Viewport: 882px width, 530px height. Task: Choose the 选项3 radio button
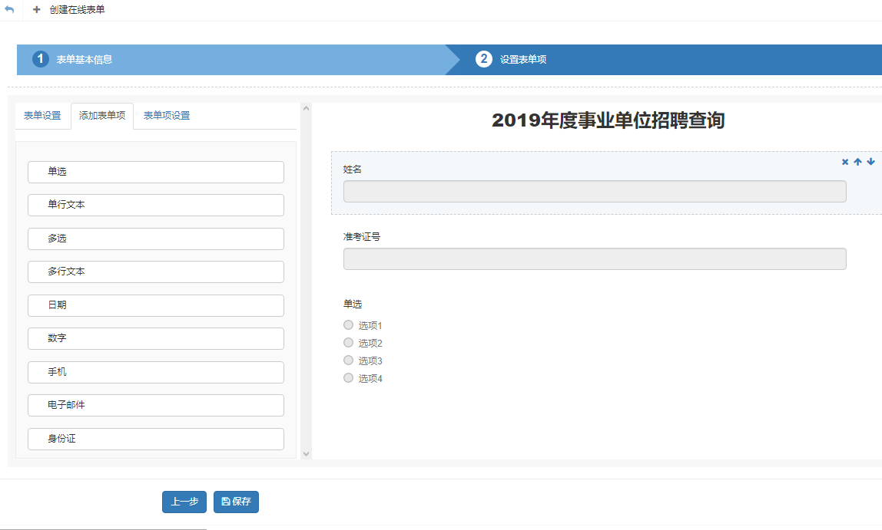pyautogui.click(x=349, y=360)
